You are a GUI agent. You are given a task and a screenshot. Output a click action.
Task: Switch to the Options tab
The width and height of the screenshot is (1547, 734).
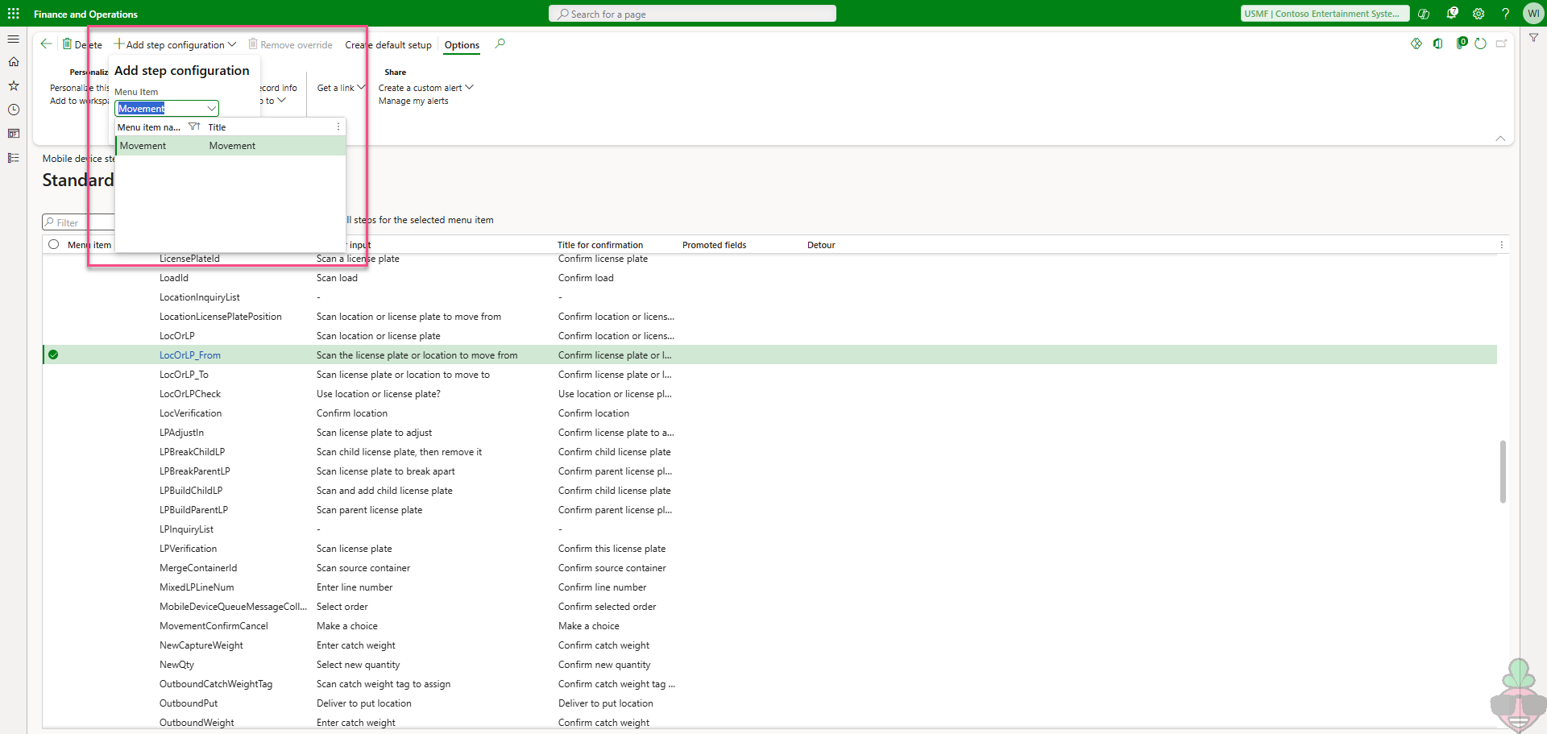(462, 45)
